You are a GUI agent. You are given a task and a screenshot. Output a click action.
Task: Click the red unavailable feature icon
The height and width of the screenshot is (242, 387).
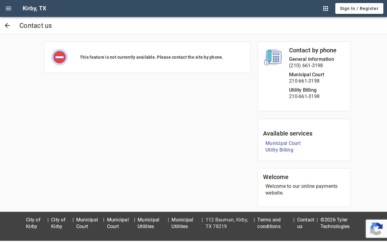(60, 57)
